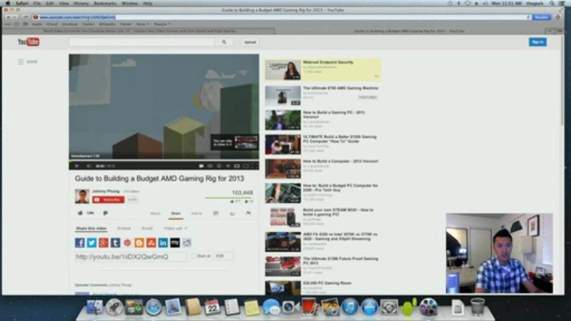The width and height of the screenshot is (571, 321).
Task: Open the transcript icon below the video
Action: tap(216, 214)
